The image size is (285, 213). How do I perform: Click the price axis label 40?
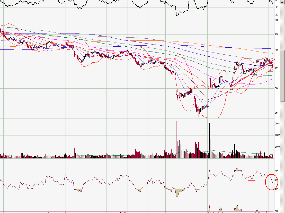coord(276,50)
